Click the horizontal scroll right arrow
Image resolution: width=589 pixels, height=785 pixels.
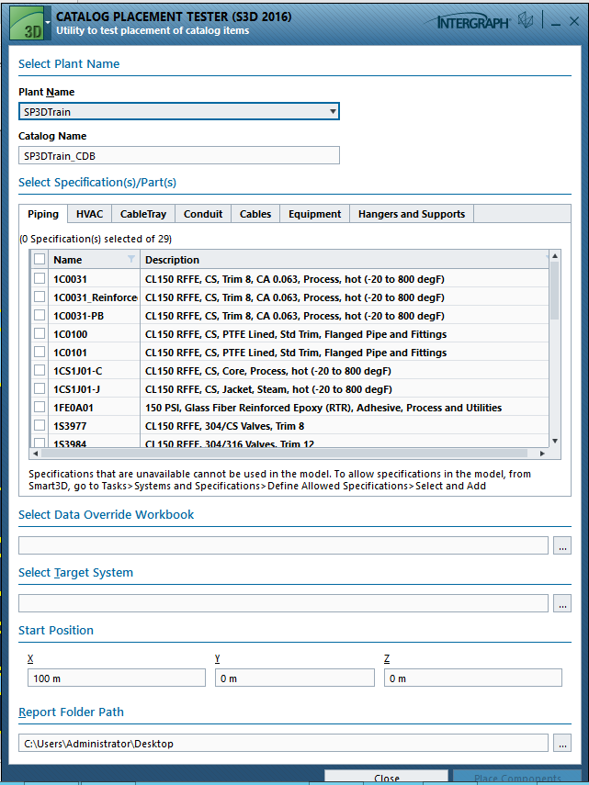click(542, 453)
